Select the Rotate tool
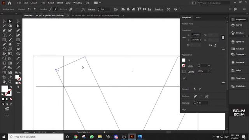Screen dimensions: 249x140 4,49
